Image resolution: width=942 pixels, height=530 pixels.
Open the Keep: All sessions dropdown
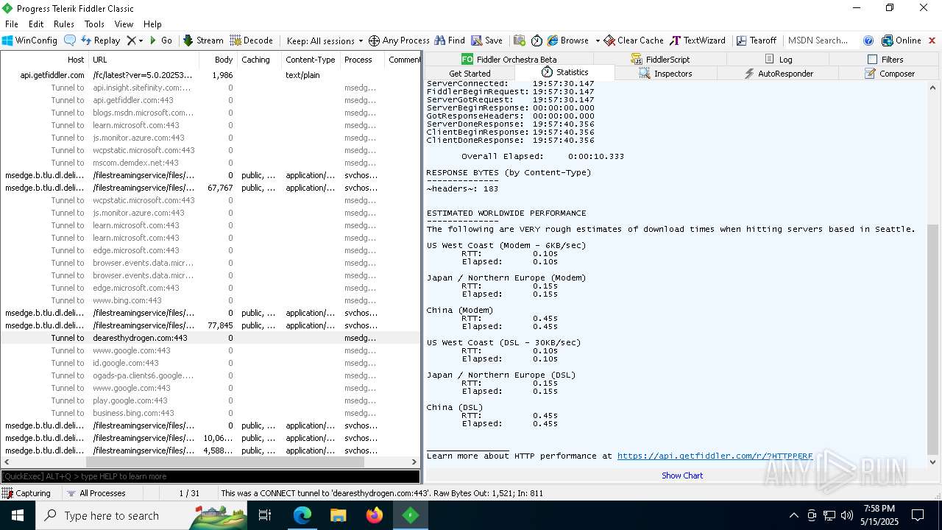(325, 40)
